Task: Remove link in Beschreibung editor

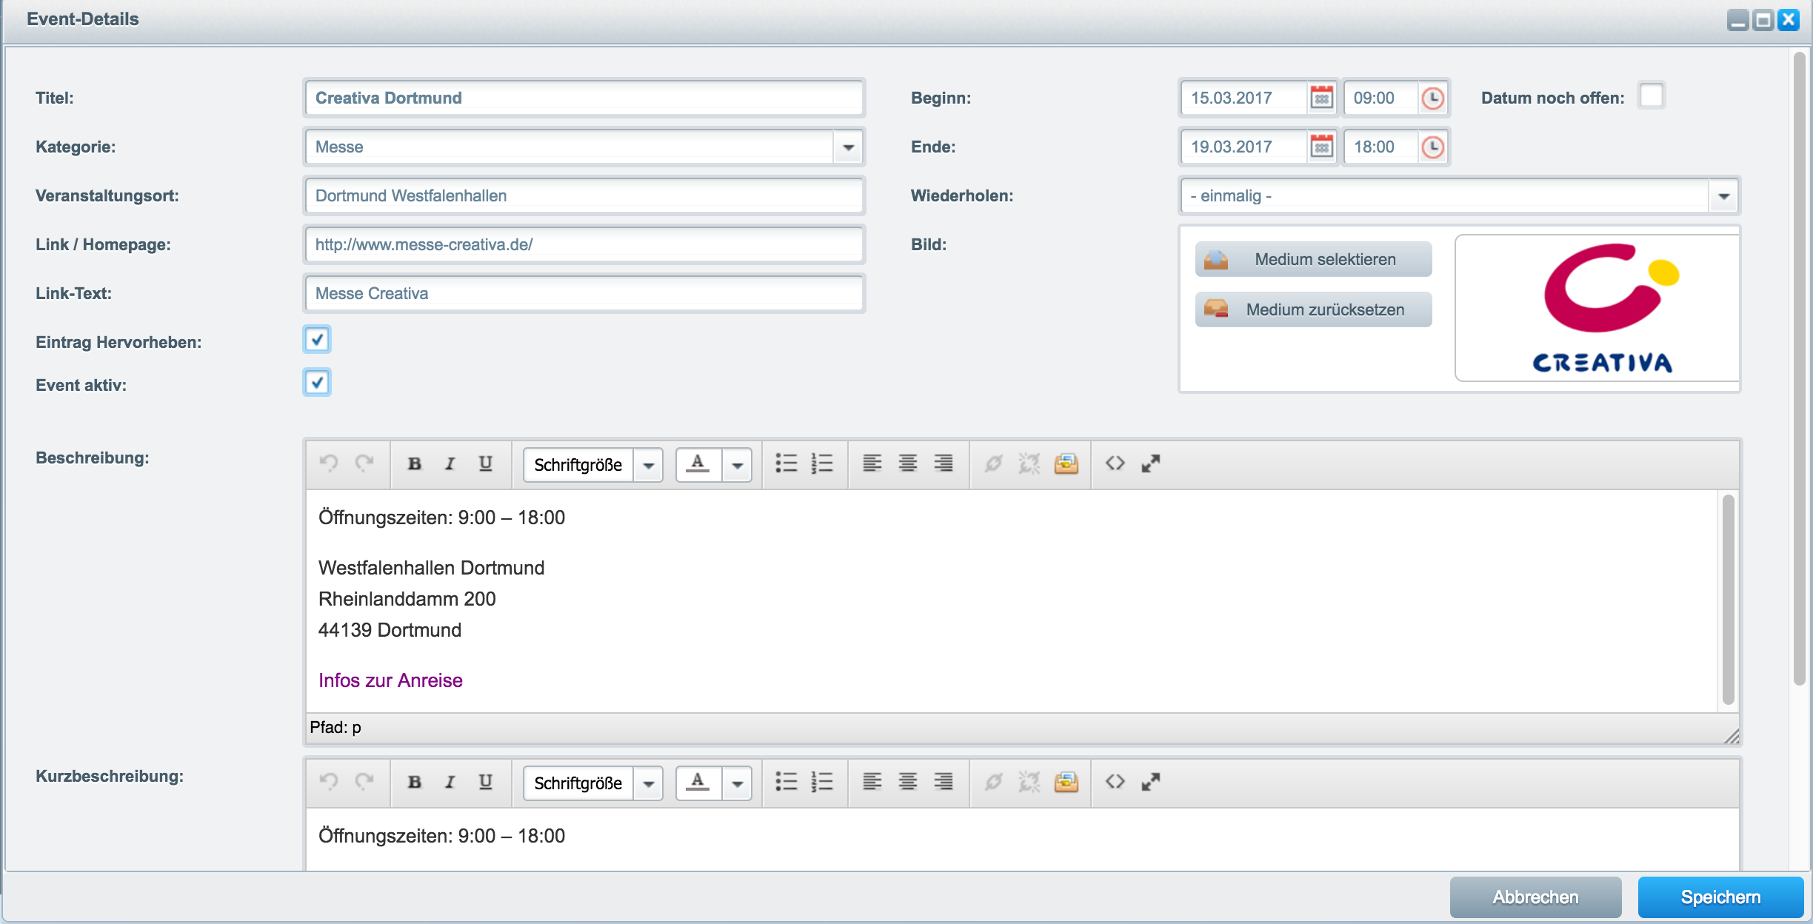Action: click(1029, 463)
